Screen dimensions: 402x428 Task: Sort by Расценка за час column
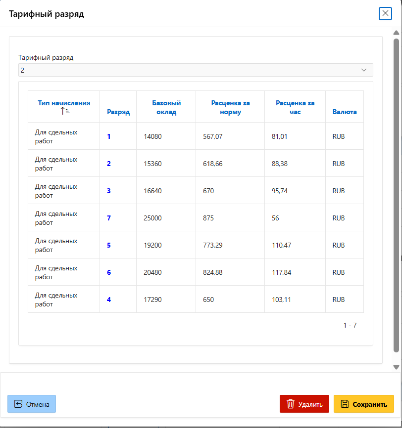(295, 107)
